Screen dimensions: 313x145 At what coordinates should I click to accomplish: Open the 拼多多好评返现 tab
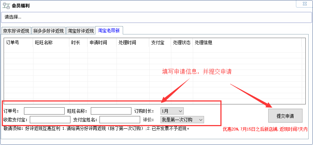(x=48, y=31)
